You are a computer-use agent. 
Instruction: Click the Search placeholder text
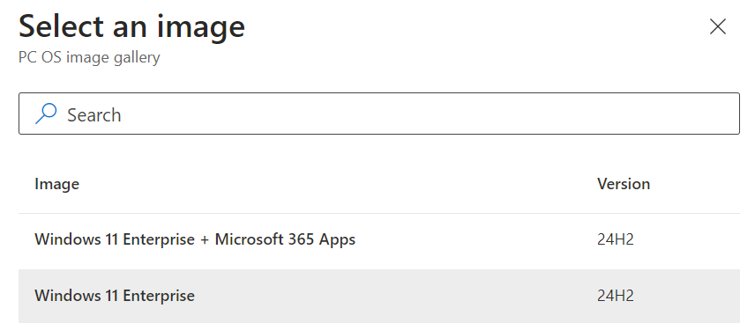pos(93,115)
